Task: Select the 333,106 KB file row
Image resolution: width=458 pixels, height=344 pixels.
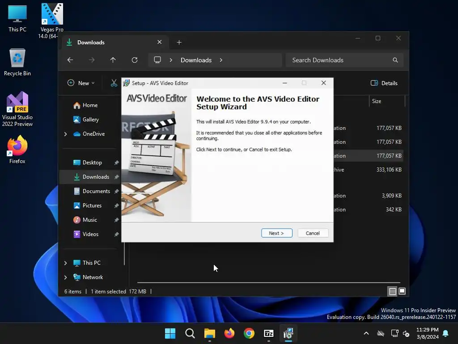Action: pyautogui.click(x=369, y=170)
